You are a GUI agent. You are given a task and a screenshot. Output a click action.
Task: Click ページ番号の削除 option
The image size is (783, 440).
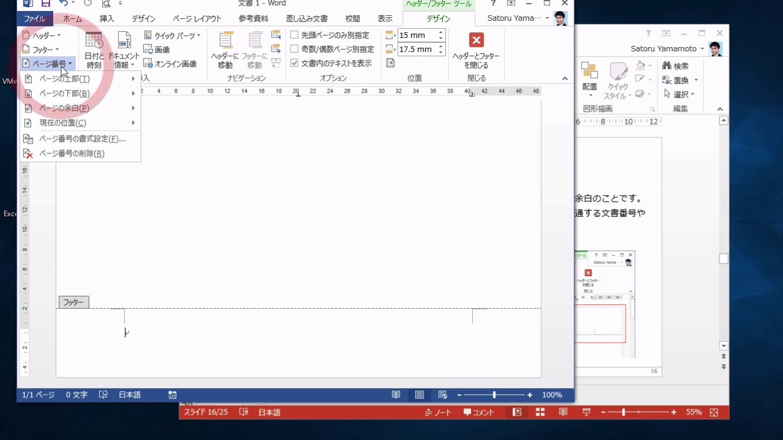point(72,153)
